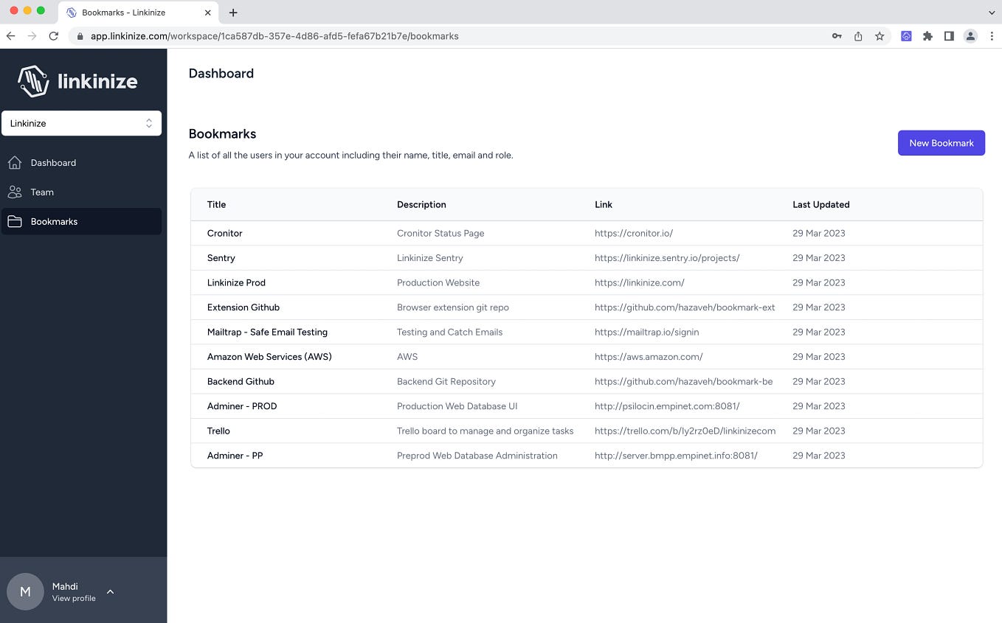Open the browser extensions puzzle icon
The width and height of the screenshot is (1002, 623).
[927, 35]
